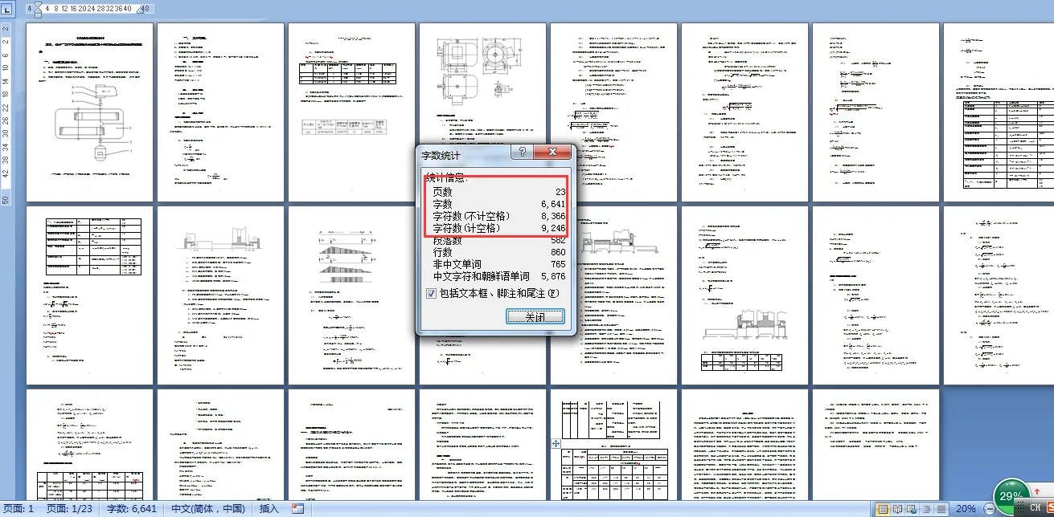This screenshot has width=1054, height=517.
Task: Click 中文字符和朝鲜语单词 5,876 row
Action: point(498,276)
